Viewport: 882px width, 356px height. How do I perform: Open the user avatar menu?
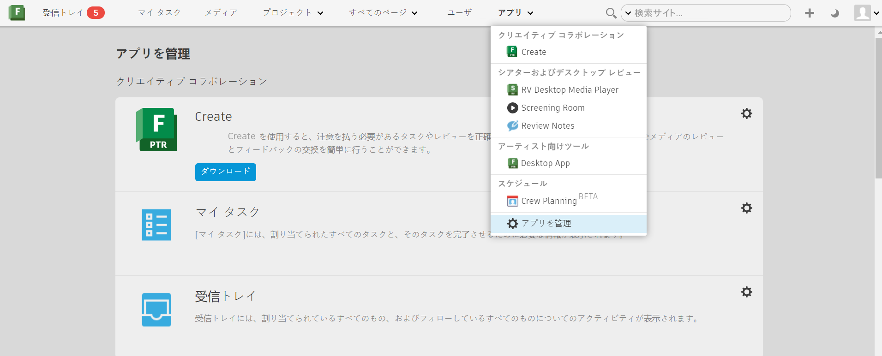click(862, 13)
